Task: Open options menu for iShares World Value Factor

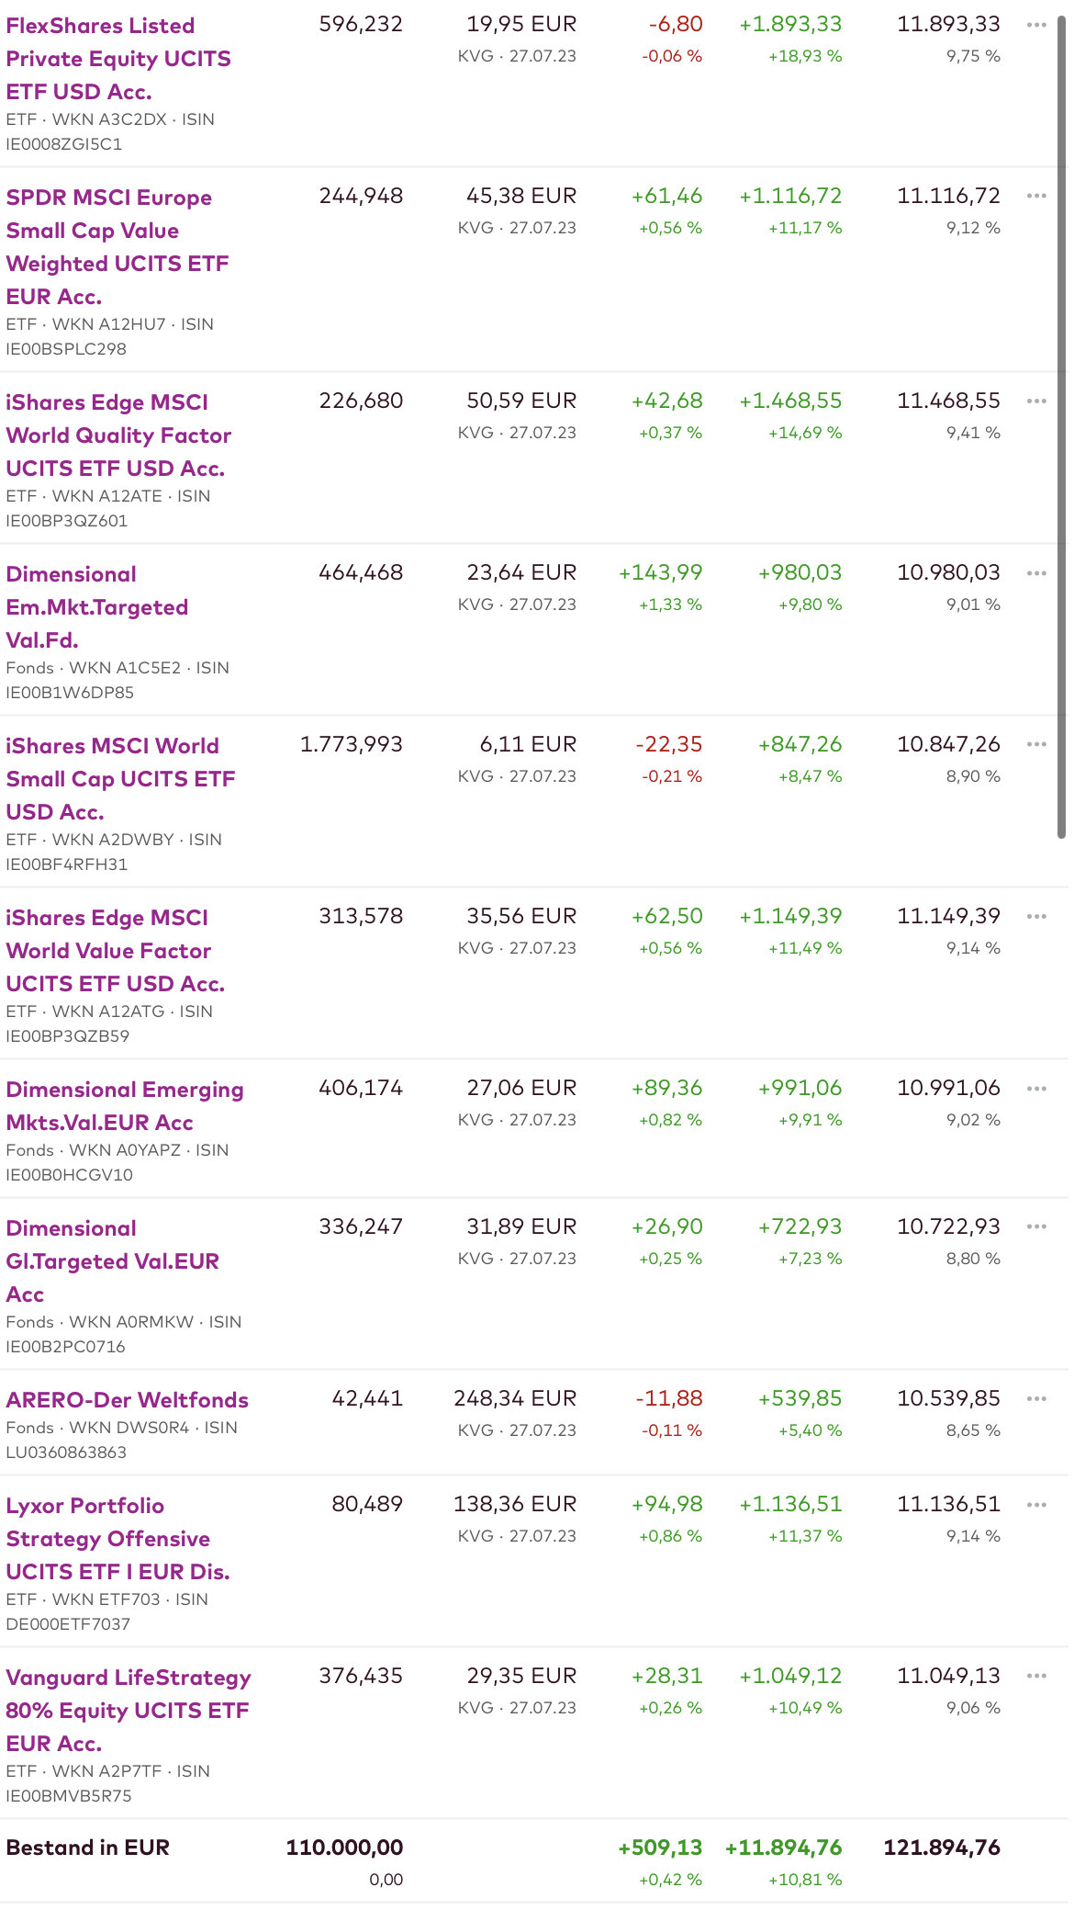Action: pyautogui.click(x=1036, y=917)
